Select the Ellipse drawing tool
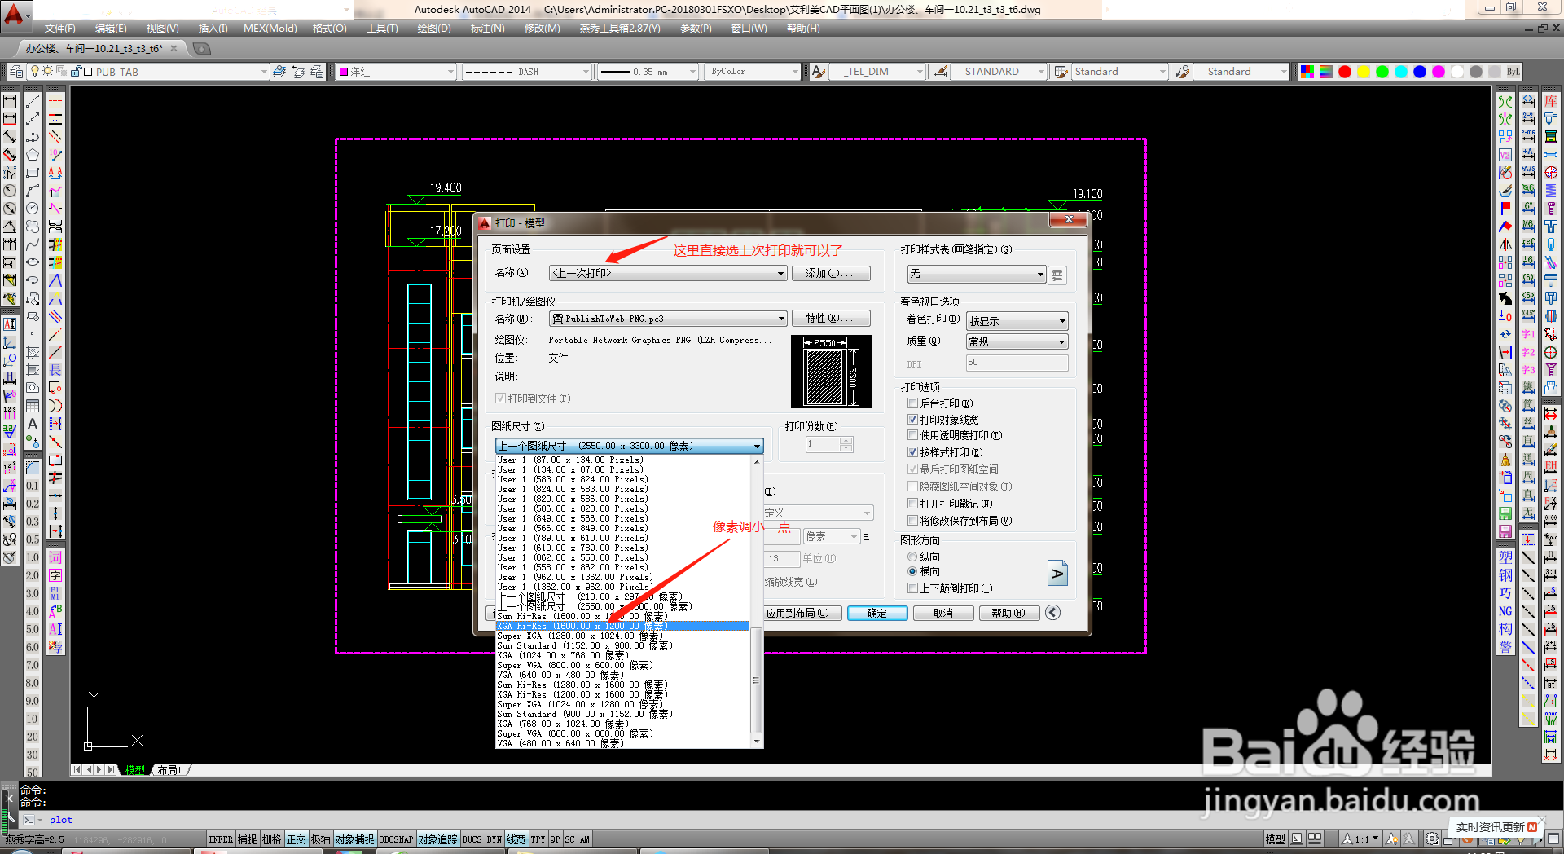Image resolution: width=1564 pixels, height=854 pixels. (33, 262)
